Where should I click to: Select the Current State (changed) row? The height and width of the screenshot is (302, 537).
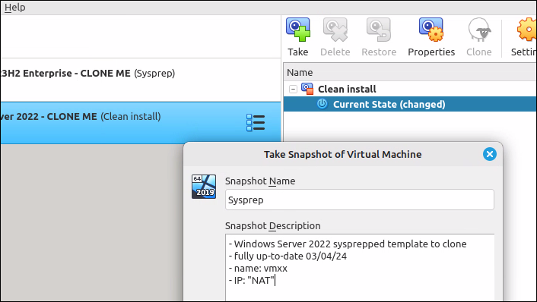(x=410, y=104)
